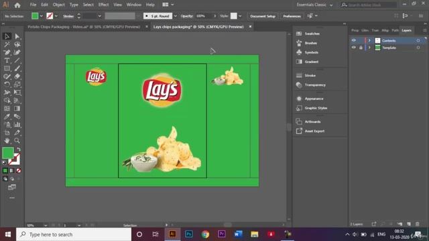Image resolution: width=429 pixels, height=241 pixels.
Task: Select the Direct Selection tool
Action: [17, 36]
